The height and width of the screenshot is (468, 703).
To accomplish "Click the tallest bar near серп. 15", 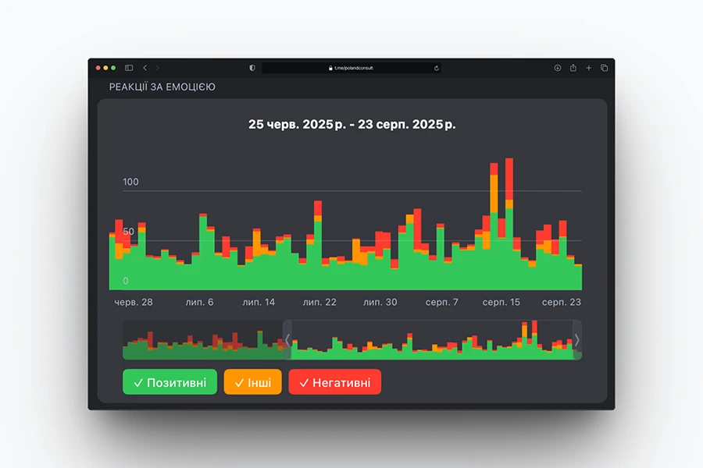I will pos(509,226).
